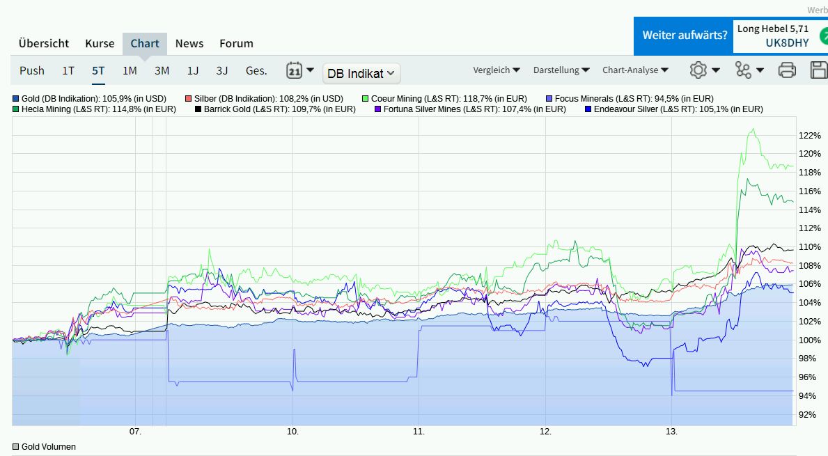Open the Chart-Analyse dropdown
The height and width of the screenshot is (456, 828).
click(x=636, y=70)
